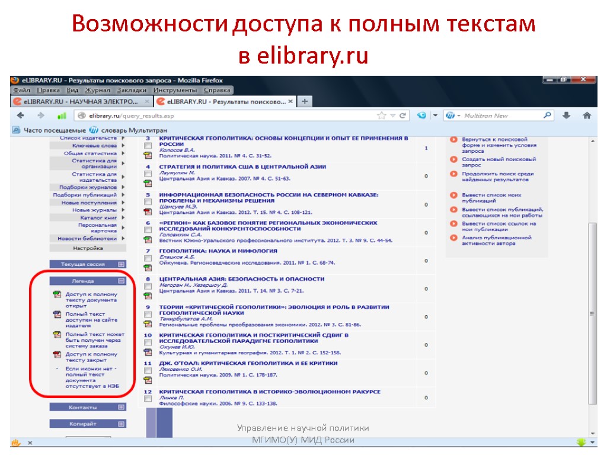Open full text icon for Критическая геополитика: основы концепции
607x455 pixels.
click(148, 155)
